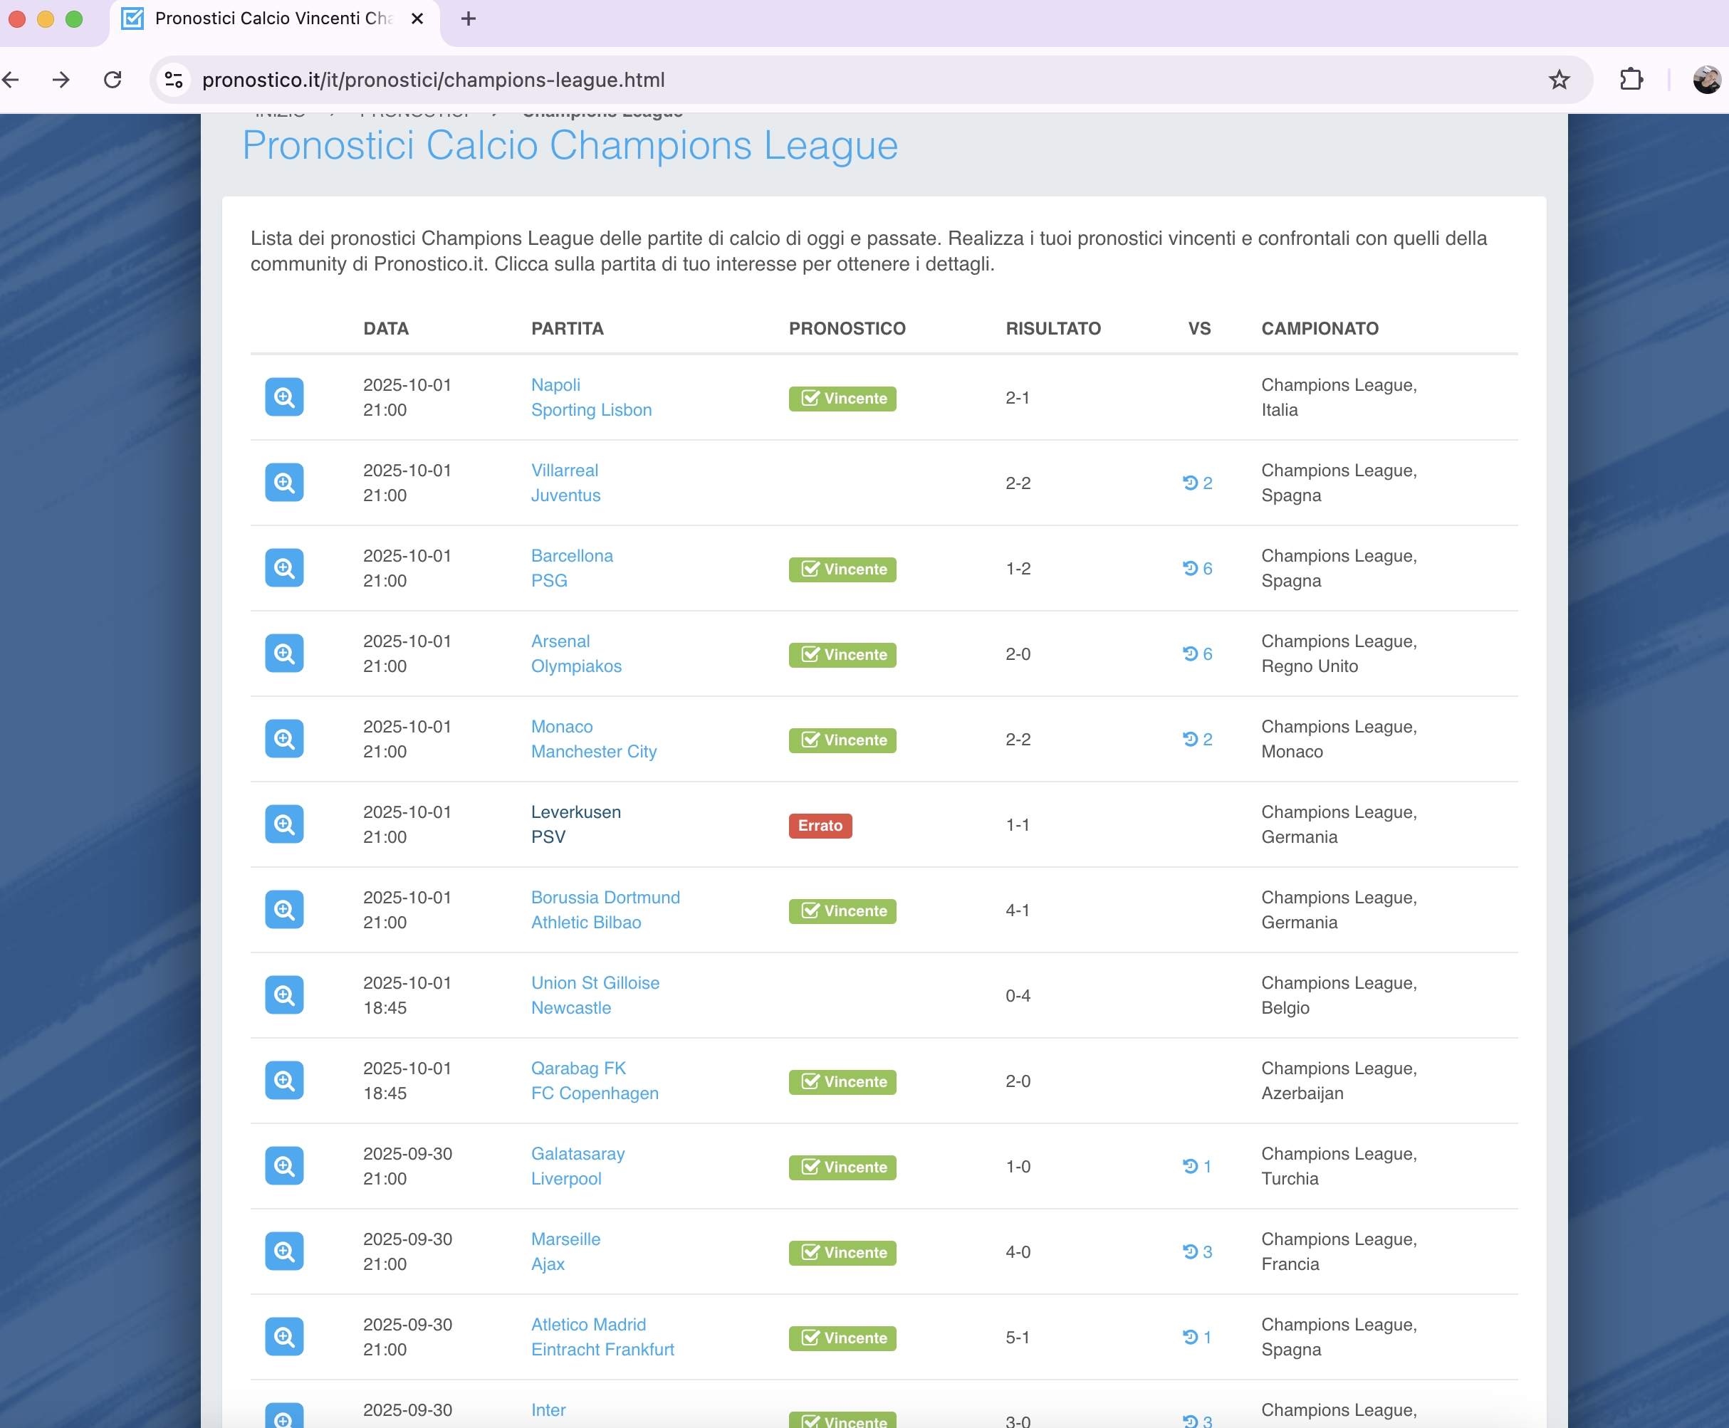The width and height of the screenshot is (1729, 1428).
Task: Select Pronostici Calcio Vincenti browser tab
Action: (x=271, y=19)
